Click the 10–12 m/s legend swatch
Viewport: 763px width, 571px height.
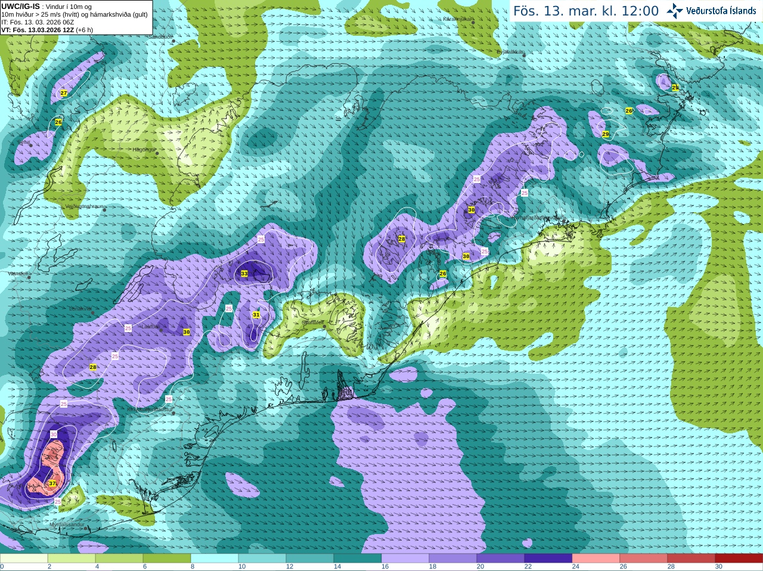click(x=262, y=558)
